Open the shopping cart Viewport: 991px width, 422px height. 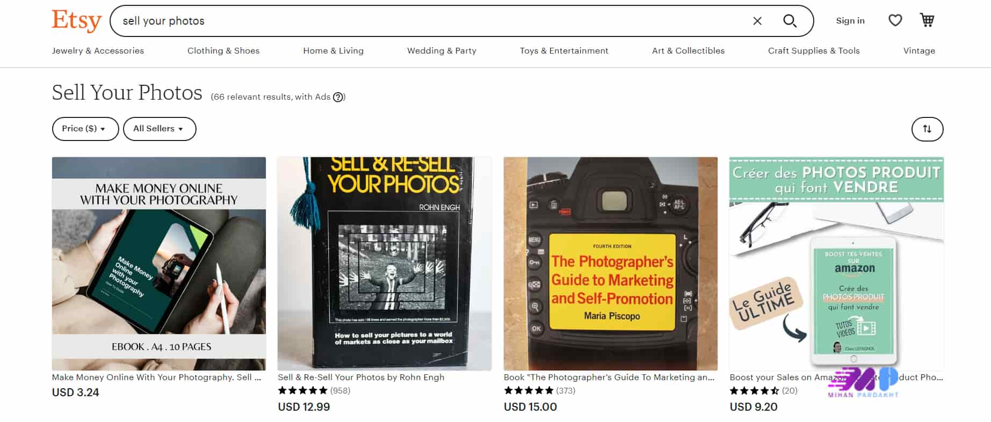coord(927,20)
